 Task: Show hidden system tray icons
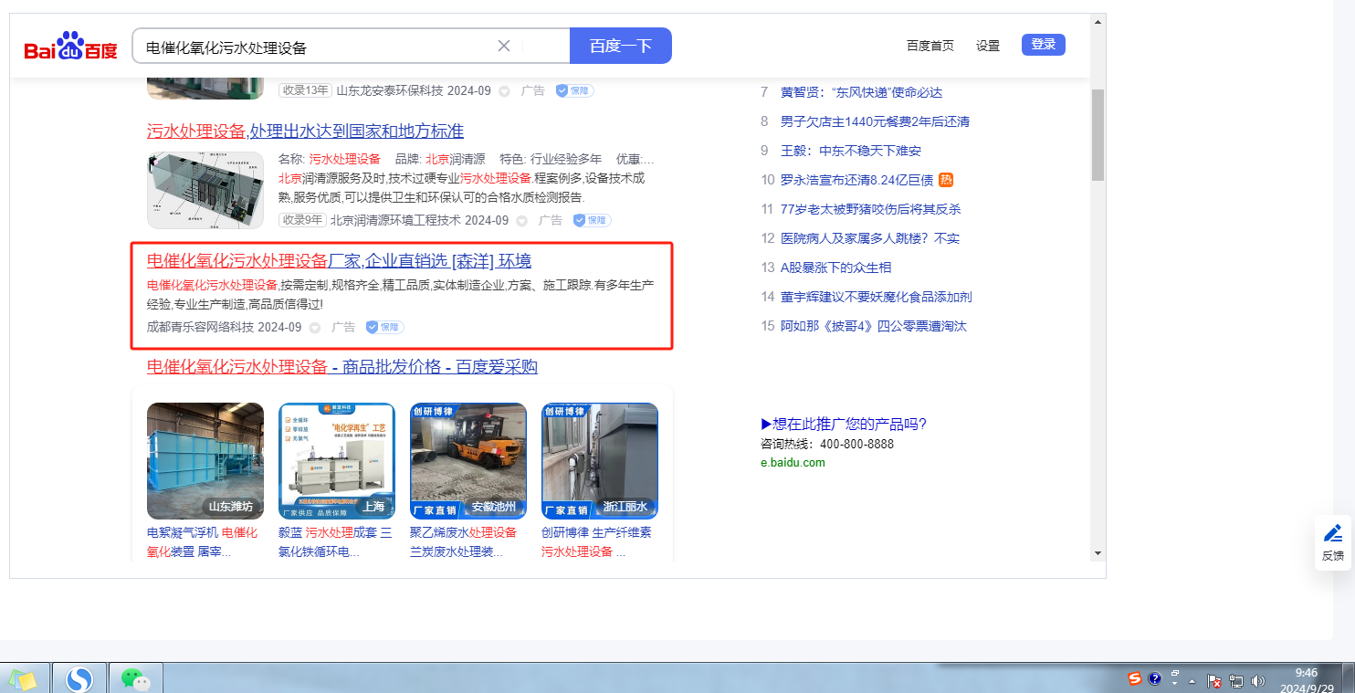1192,681
